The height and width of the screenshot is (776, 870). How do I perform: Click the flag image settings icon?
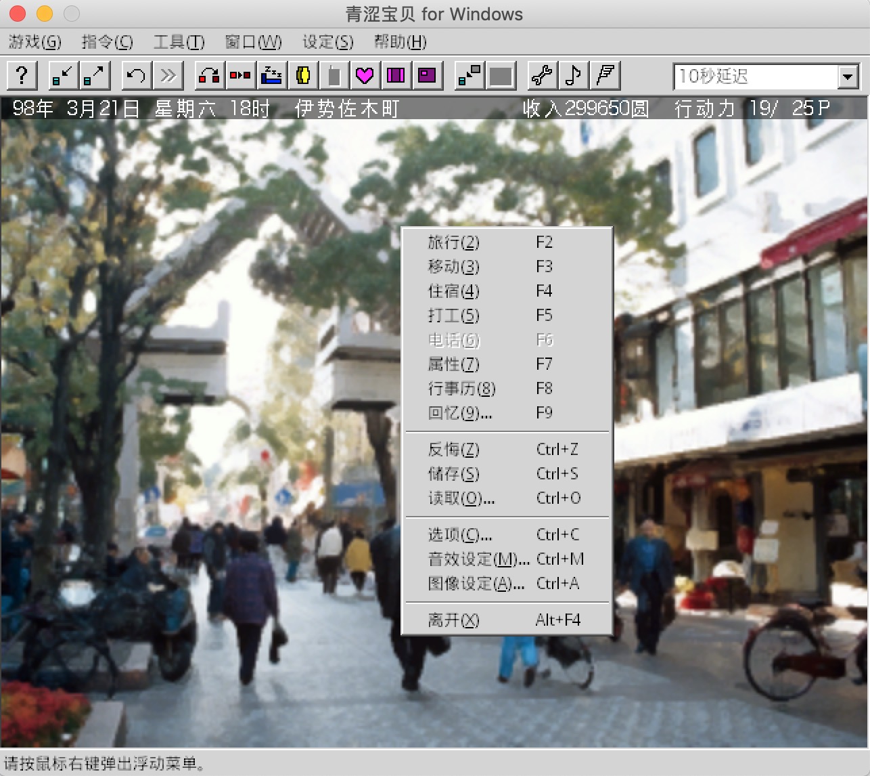[605, 75]
